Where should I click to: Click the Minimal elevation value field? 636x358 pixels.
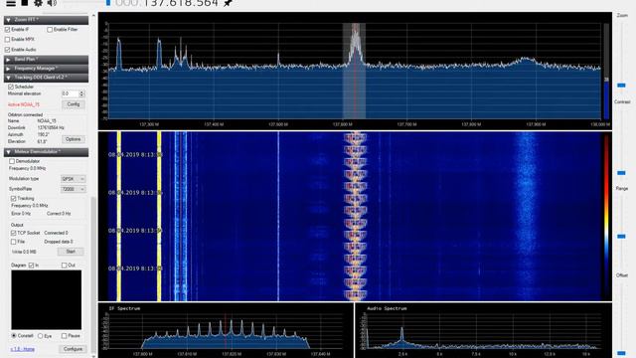click(x=71, y=93)
